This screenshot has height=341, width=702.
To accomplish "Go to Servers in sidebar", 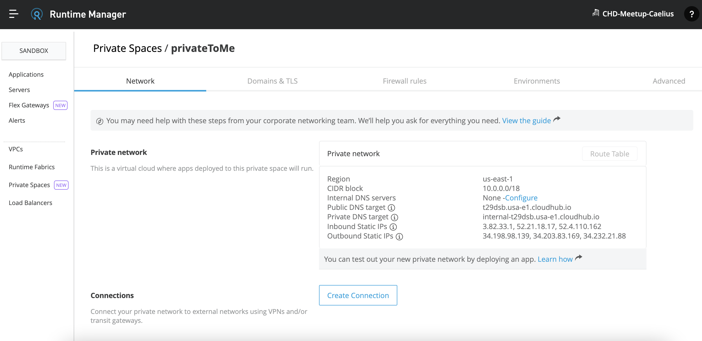I will (19, 90).
